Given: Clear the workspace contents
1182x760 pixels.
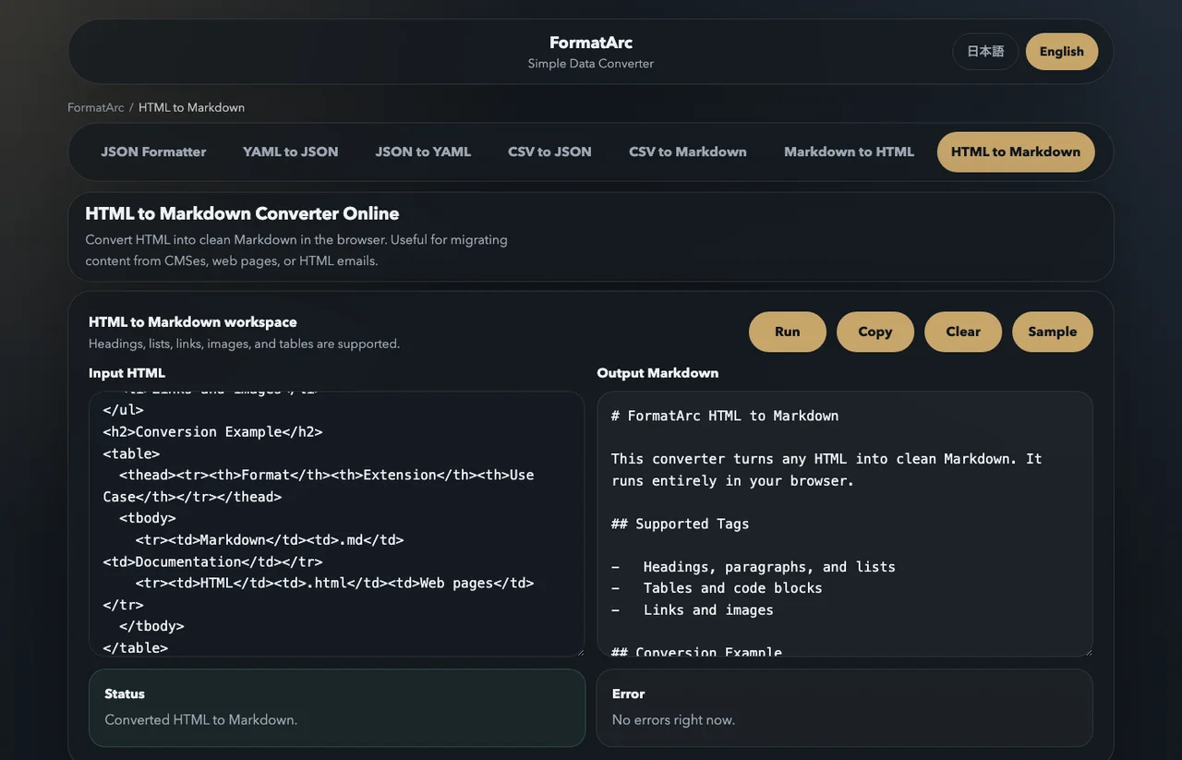Looking at the screenshot, I should click(962, 332).
